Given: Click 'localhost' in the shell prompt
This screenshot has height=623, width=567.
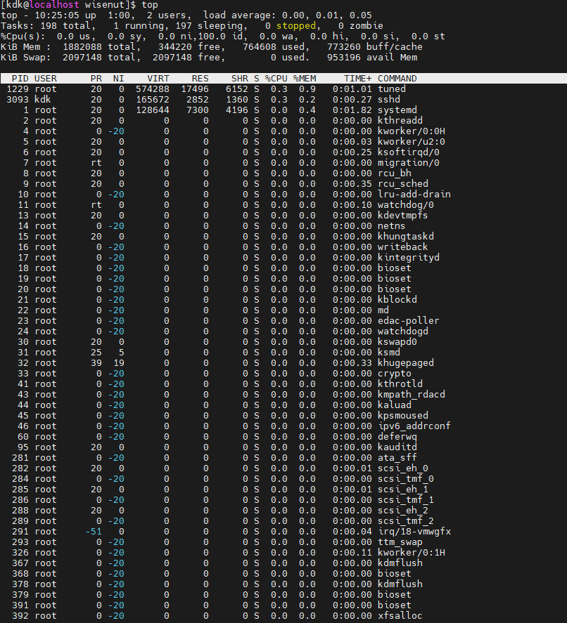Looking at the screenshot, I should [x=53, y=5].
